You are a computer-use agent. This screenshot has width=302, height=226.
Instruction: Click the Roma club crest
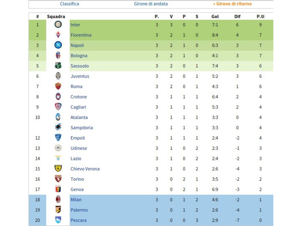coord(58,86)
